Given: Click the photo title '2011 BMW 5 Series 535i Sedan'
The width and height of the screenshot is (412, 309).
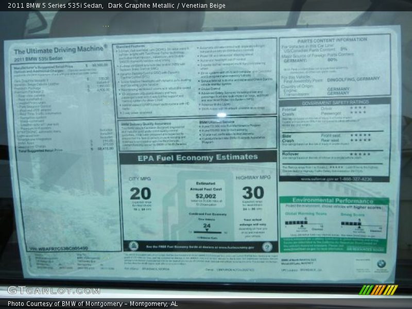Looking at the screenshot, I should (56, 6).
